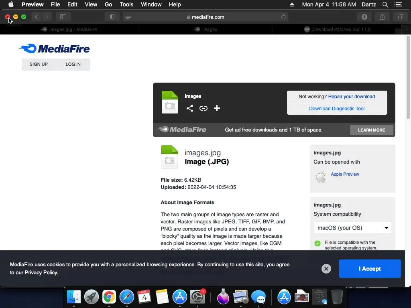
Task: Copy link using chain icon under Images
Action: [203, 108]
